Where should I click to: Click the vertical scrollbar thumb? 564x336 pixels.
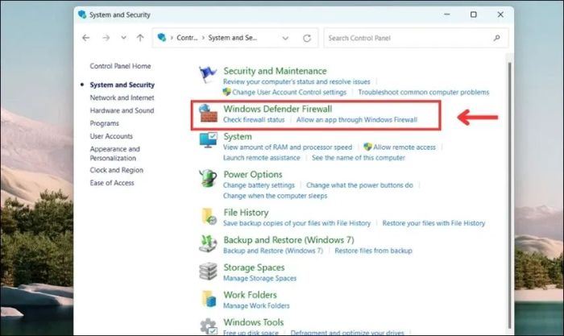click(x=509, y=195)
